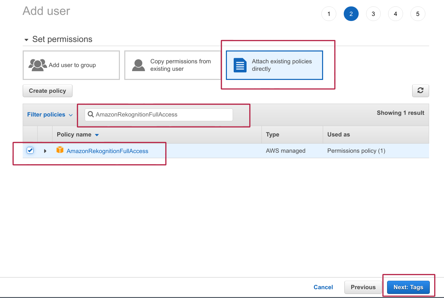This screenshot has width=444, height=298.
Task: Select wizard step 2 indicator
Action: [351, 14]
